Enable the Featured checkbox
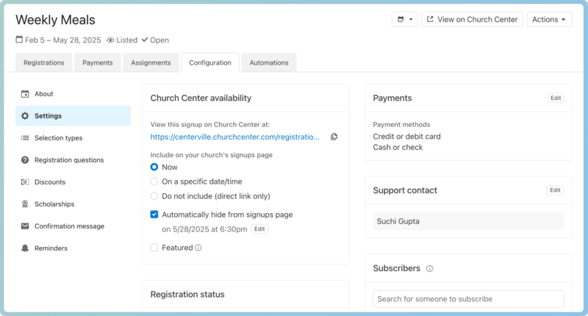 pos(154,248)
